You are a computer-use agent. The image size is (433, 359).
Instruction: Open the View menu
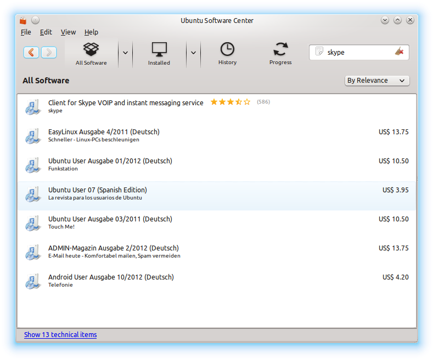[x=68, y=32]
